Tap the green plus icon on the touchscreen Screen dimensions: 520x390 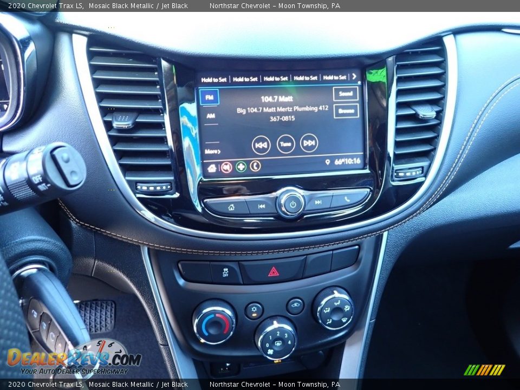coord(241,166)
